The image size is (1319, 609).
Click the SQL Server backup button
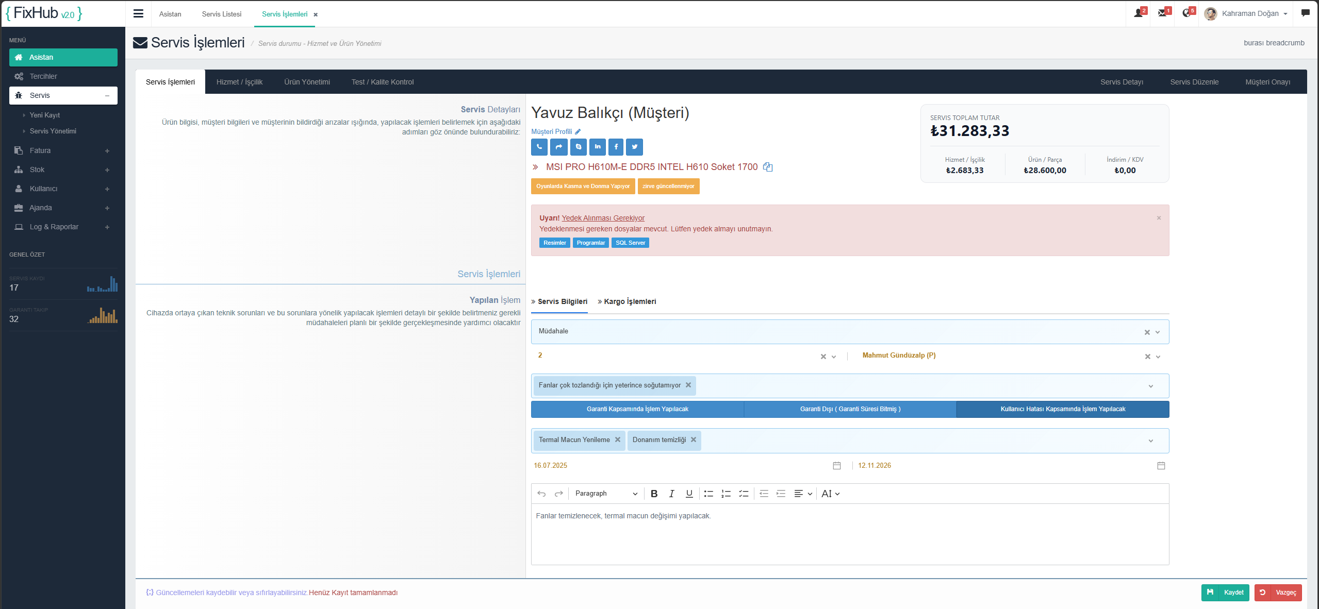(x=630, y=243)
